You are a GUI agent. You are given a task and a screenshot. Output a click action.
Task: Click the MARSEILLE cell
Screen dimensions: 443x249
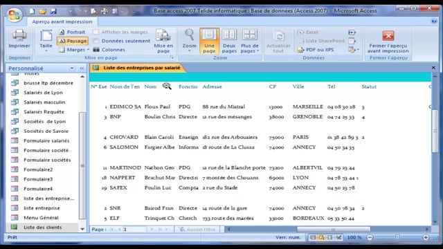307,107
